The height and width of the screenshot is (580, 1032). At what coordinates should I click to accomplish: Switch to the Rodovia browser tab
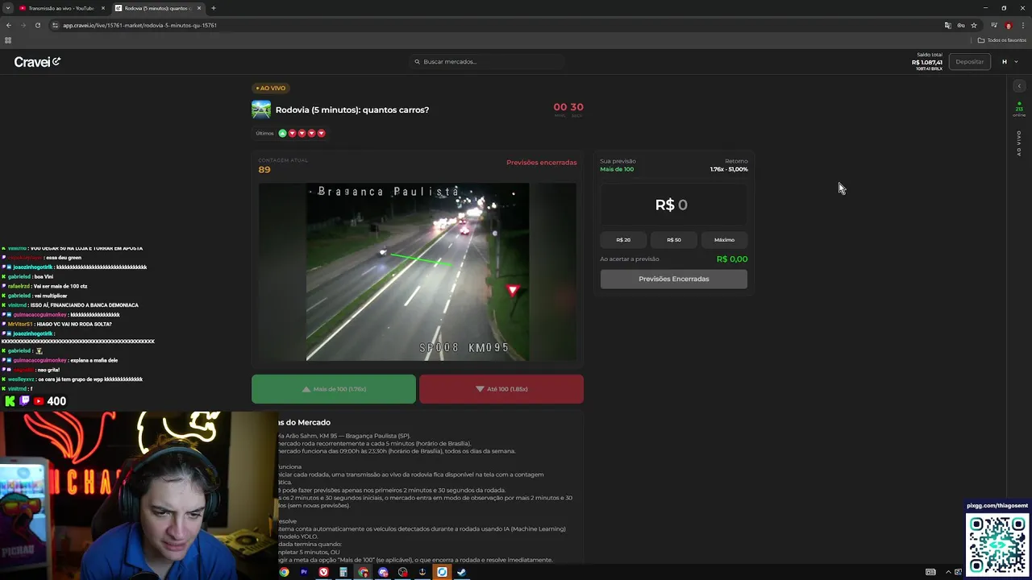(157, 8)
